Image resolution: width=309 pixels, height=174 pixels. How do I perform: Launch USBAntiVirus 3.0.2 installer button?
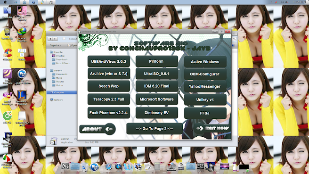click(x=109, y=61)
